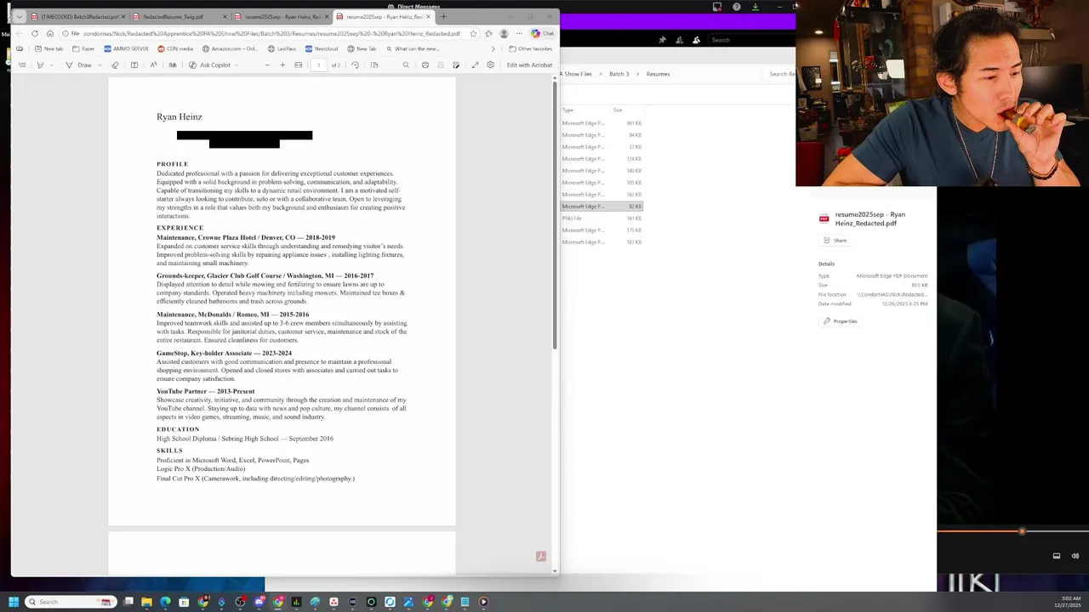Zoom in the PDF with plus
The image size is (1089, 612).
282,65
